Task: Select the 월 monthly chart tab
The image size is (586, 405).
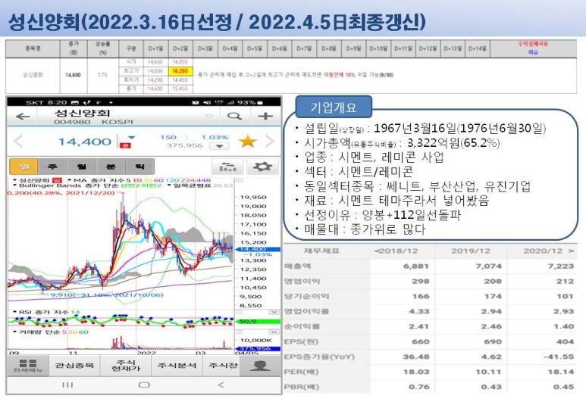Action: pyautogui.click(x=81, y=167)
